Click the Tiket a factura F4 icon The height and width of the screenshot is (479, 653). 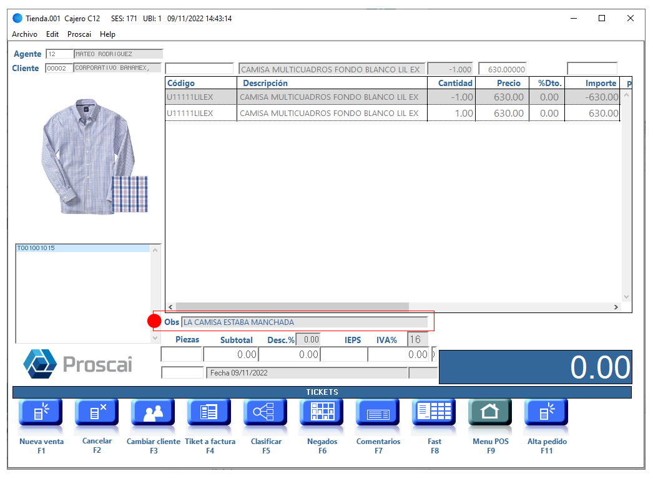click(x=210, y=412)
